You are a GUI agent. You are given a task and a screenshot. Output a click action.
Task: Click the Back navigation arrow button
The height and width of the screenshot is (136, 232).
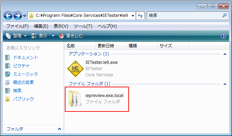pos(8,16)
